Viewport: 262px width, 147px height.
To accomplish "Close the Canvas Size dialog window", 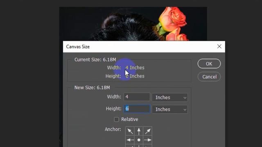I will 219,47.
